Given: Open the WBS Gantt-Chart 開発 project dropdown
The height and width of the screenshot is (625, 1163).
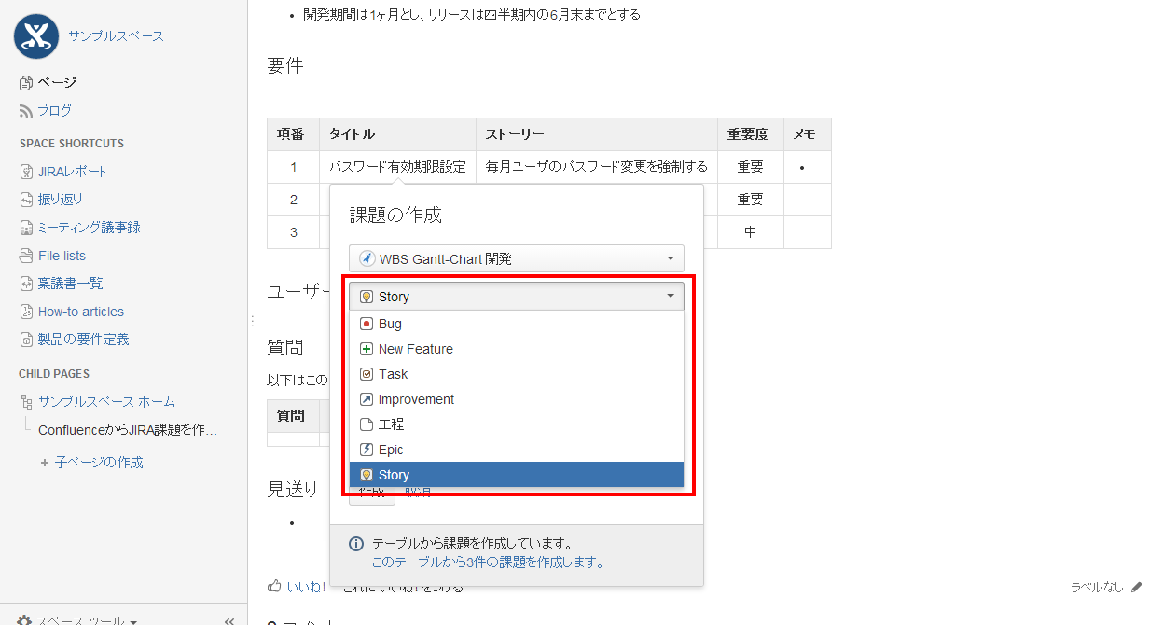Looking at the screenshot, I should (x=517, y=258).
